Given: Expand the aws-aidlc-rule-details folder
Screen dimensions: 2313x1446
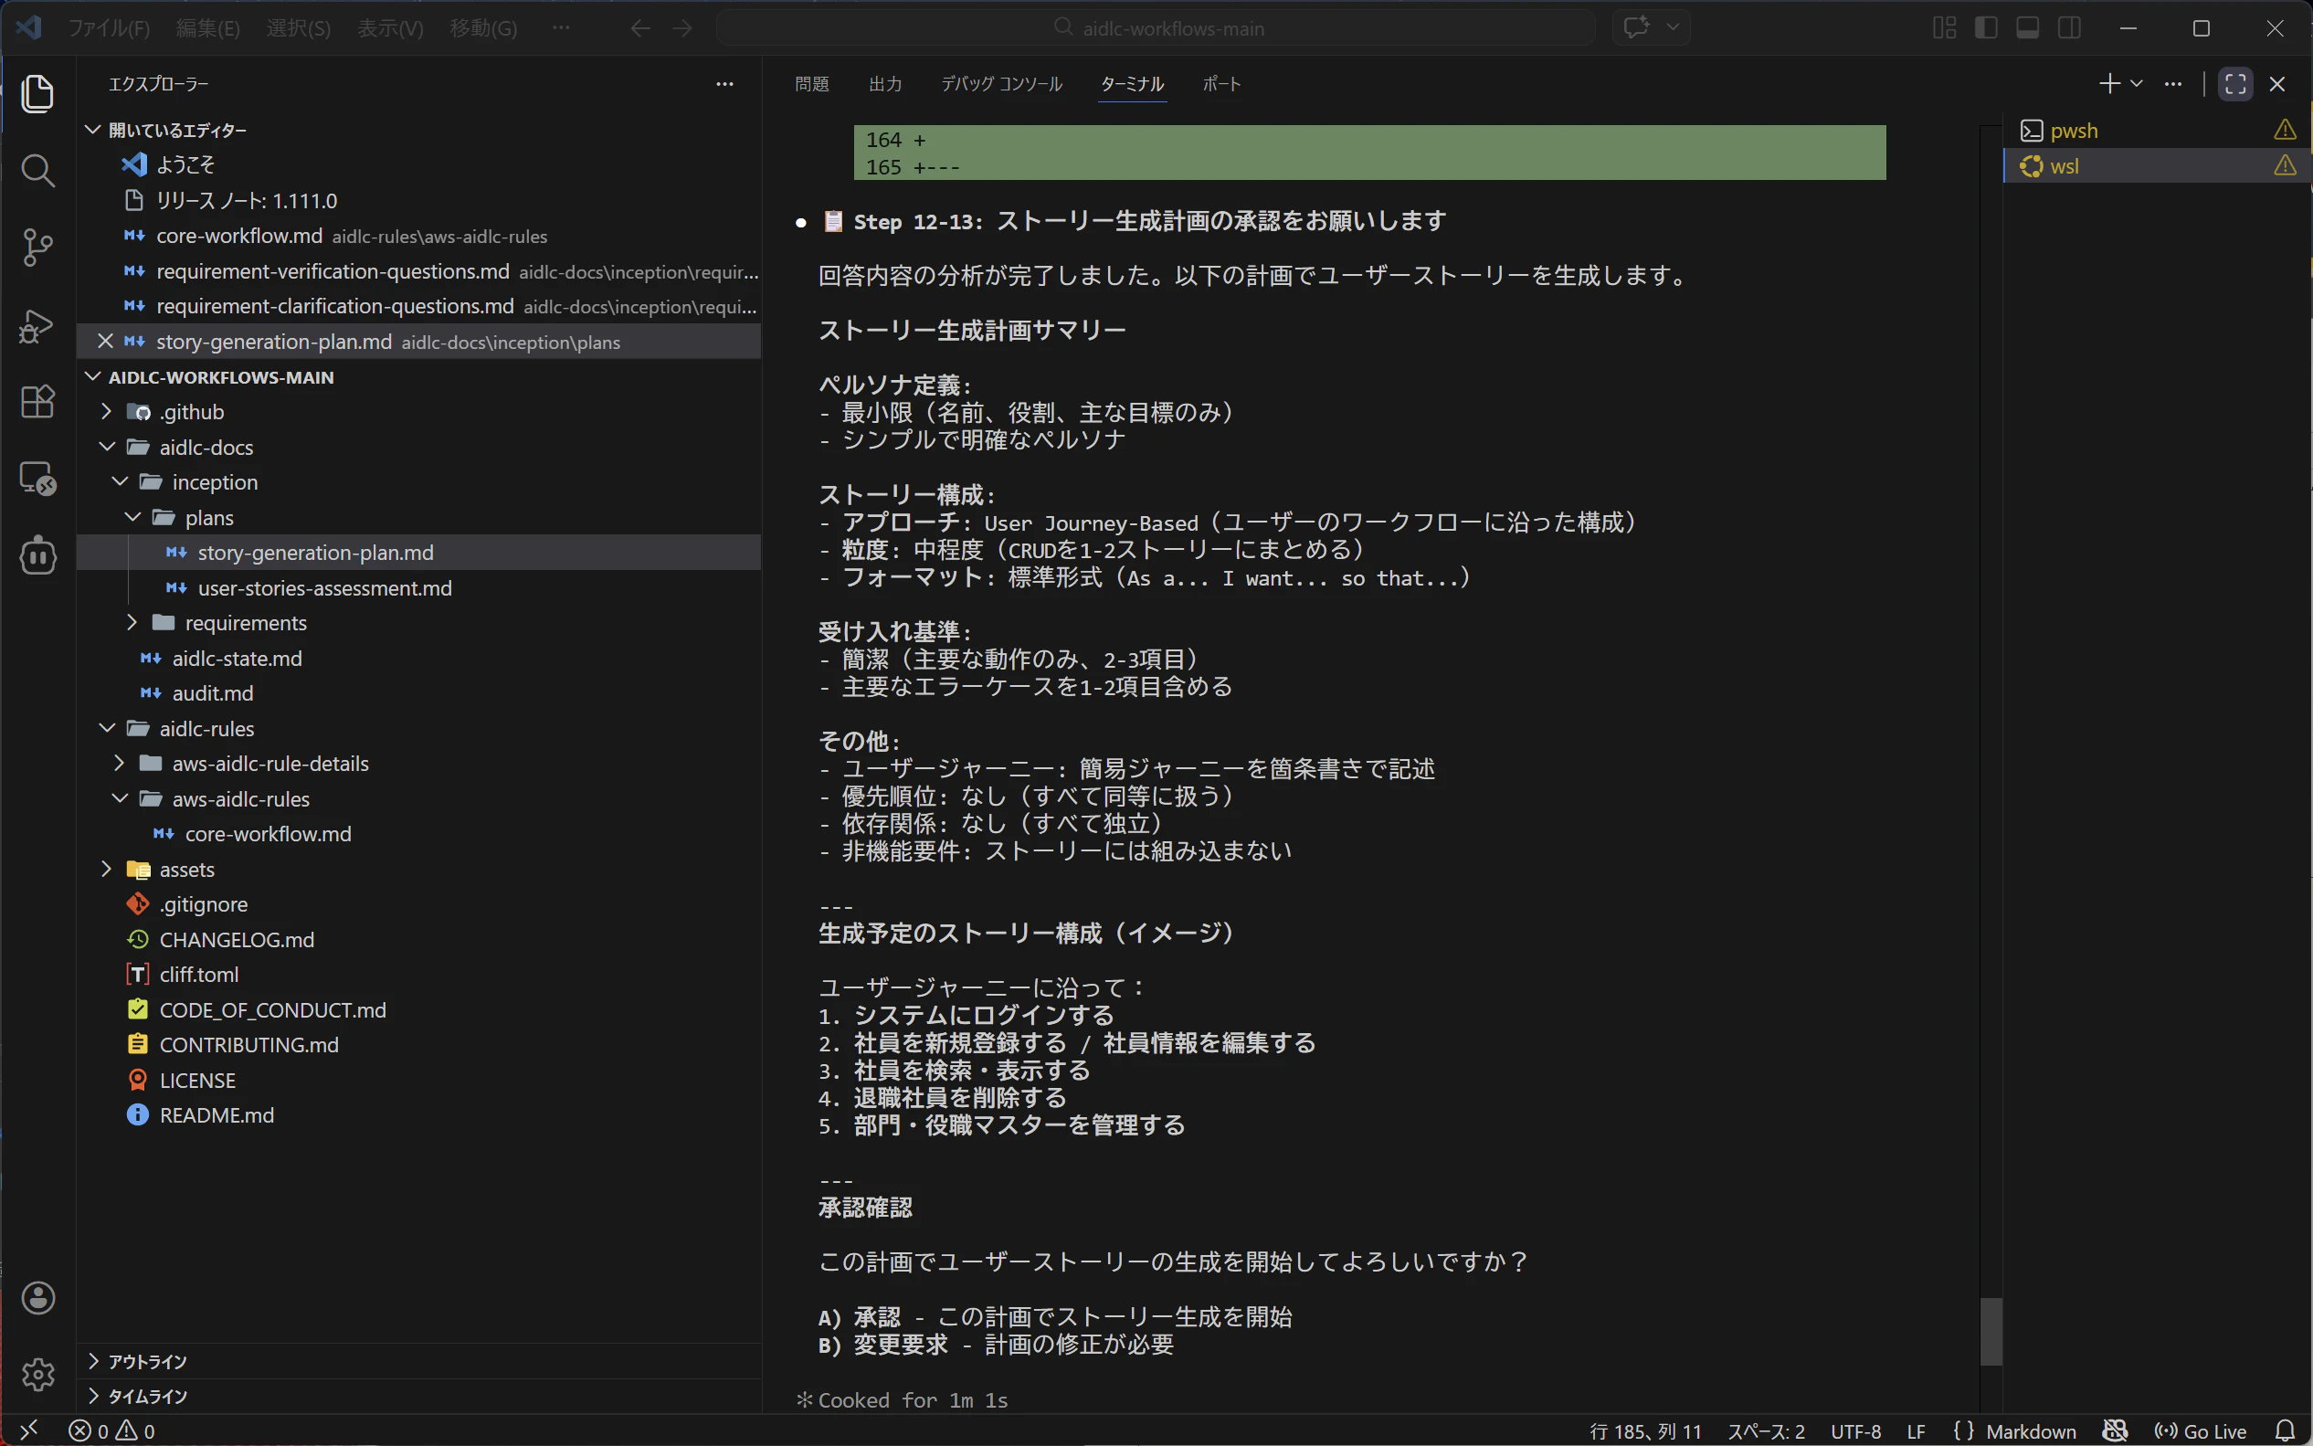Looking at the screenshot, I should (x=420, y=763).
